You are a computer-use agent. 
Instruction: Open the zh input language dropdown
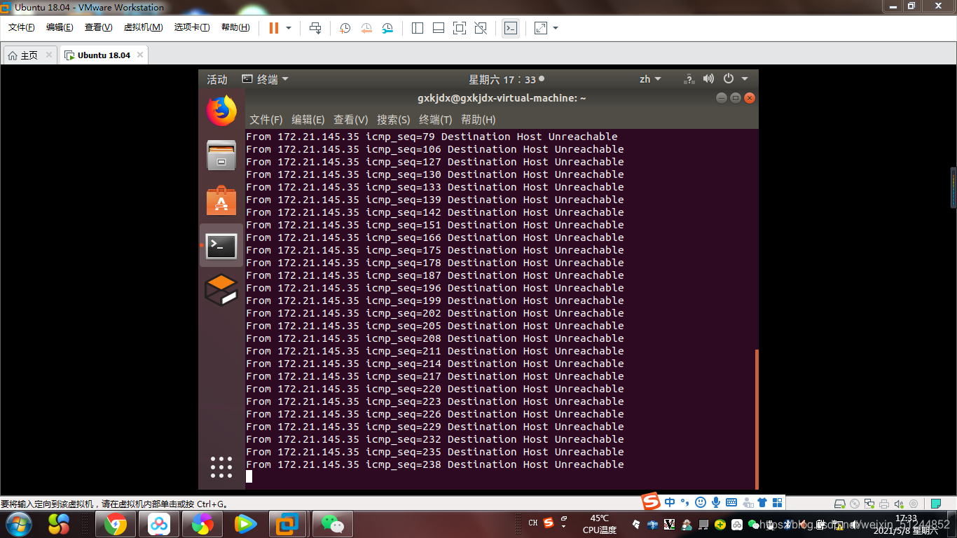pyautogui.click(x=650, y=79)
